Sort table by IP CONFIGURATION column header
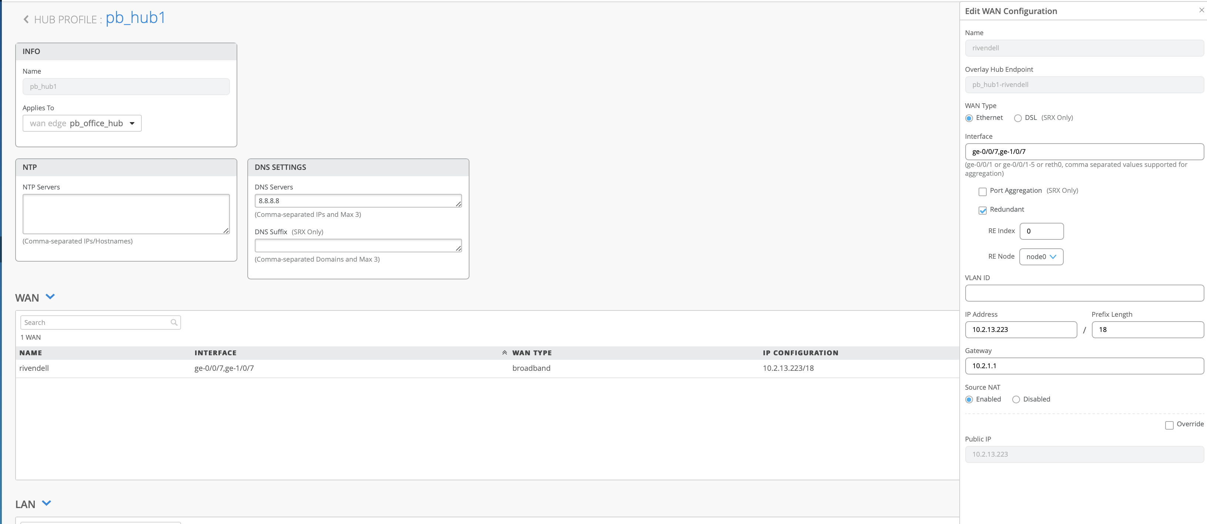1207x524 pixels. [x=800, y=353]
